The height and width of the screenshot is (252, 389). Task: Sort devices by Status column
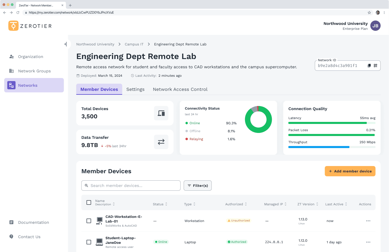160,204
